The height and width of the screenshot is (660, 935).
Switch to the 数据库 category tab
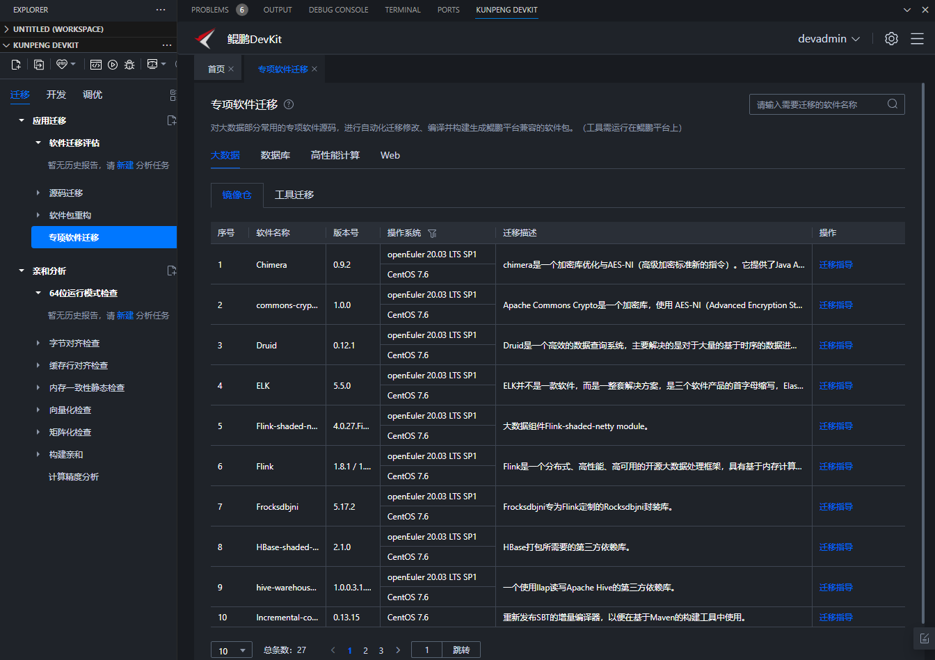point(275,155)
